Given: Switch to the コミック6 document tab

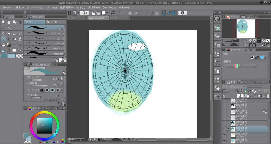Looking at the screenshot, I should click(x=77, y=18).
